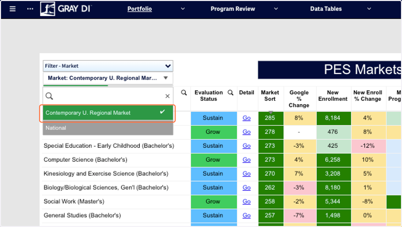Viewport: 402px width, 227px height.
Task: Select the National market option
Action: [x=108, y=128]
